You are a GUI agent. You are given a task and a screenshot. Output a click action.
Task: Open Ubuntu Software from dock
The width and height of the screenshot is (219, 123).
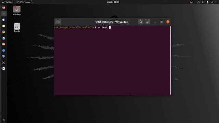point(4,44)
